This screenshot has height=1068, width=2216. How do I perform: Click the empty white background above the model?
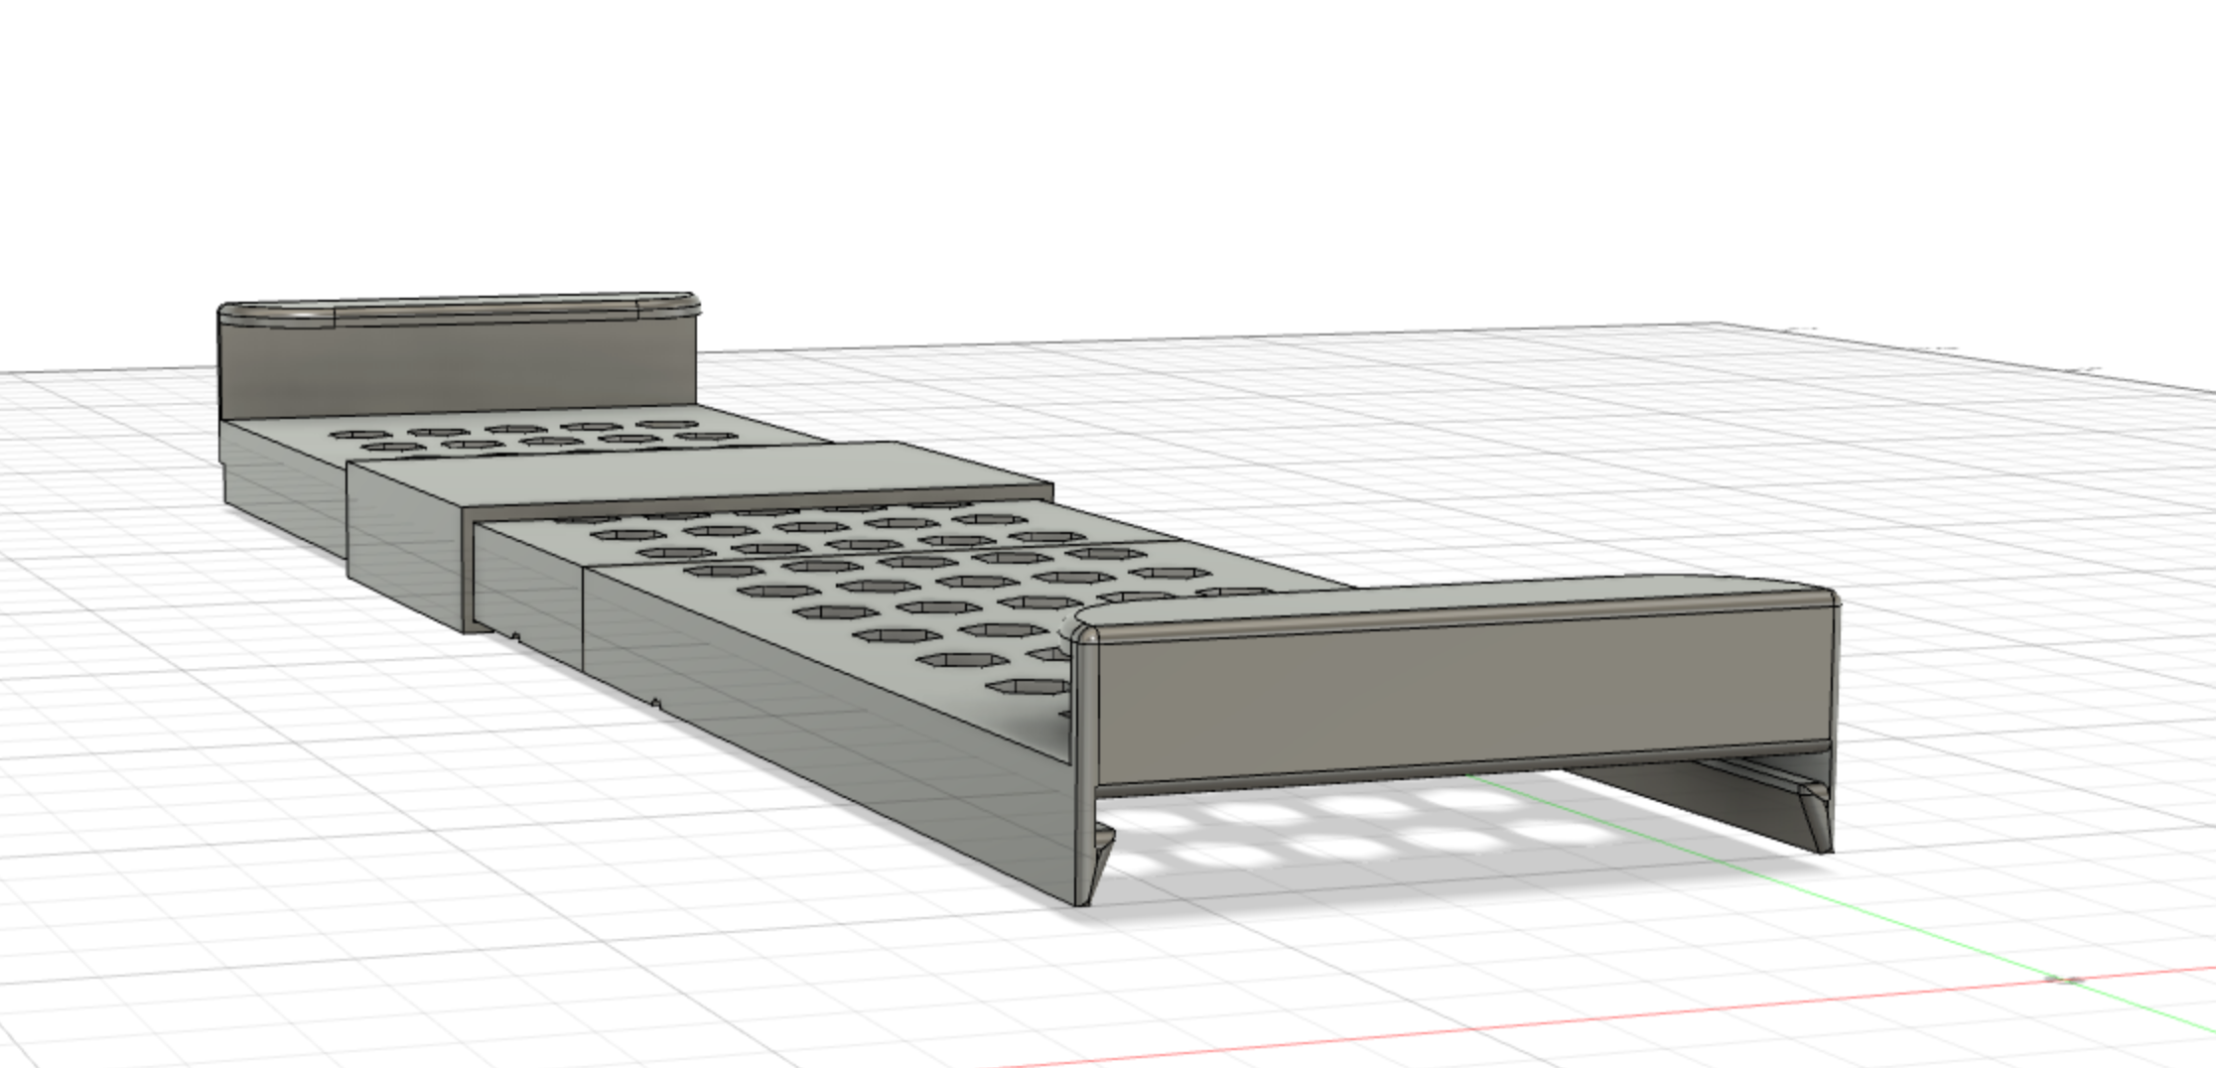click(x=1092, y=149)
